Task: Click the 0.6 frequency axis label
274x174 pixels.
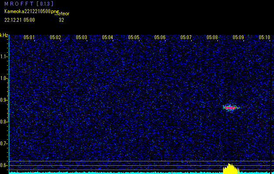Action: (x=4, y=165)
